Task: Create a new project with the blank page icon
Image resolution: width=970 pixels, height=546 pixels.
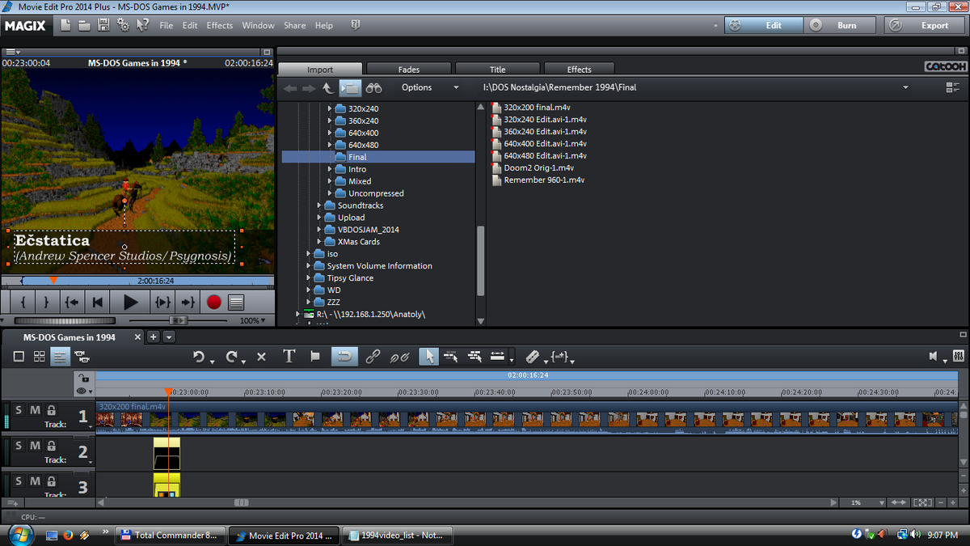Action: click(x=66, y=25)
